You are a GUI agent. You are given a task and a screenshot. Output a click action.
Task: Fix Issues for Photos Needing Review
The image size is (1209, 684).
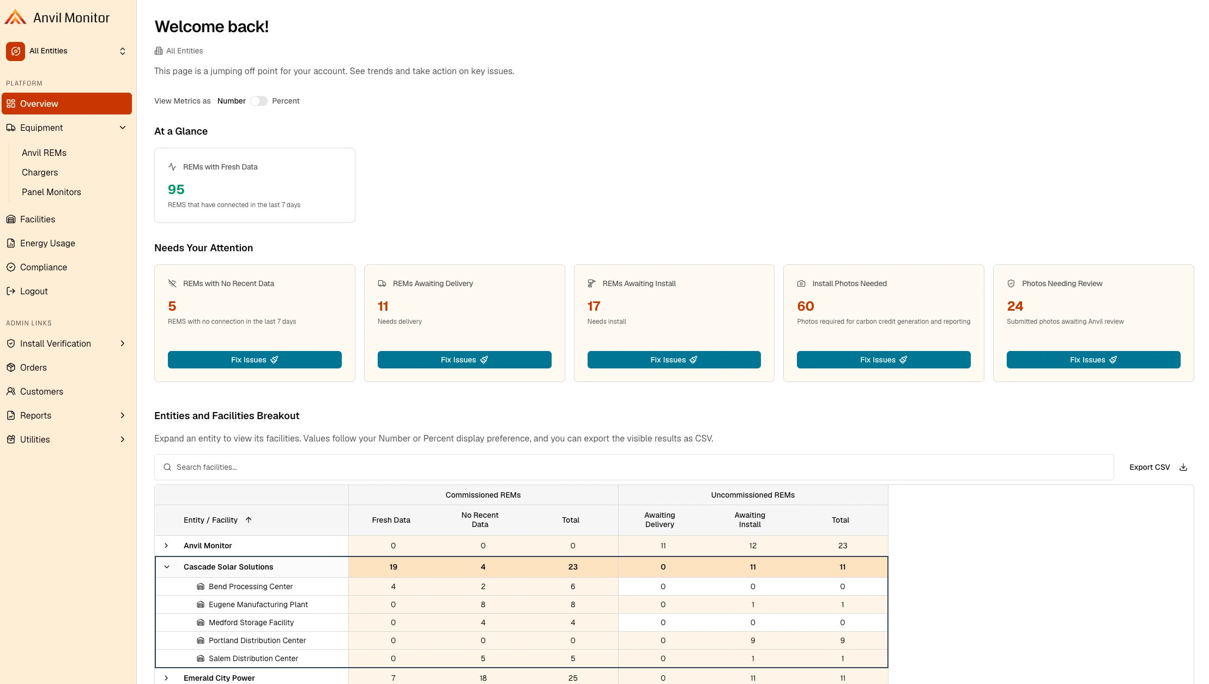tap(1093, 360)
